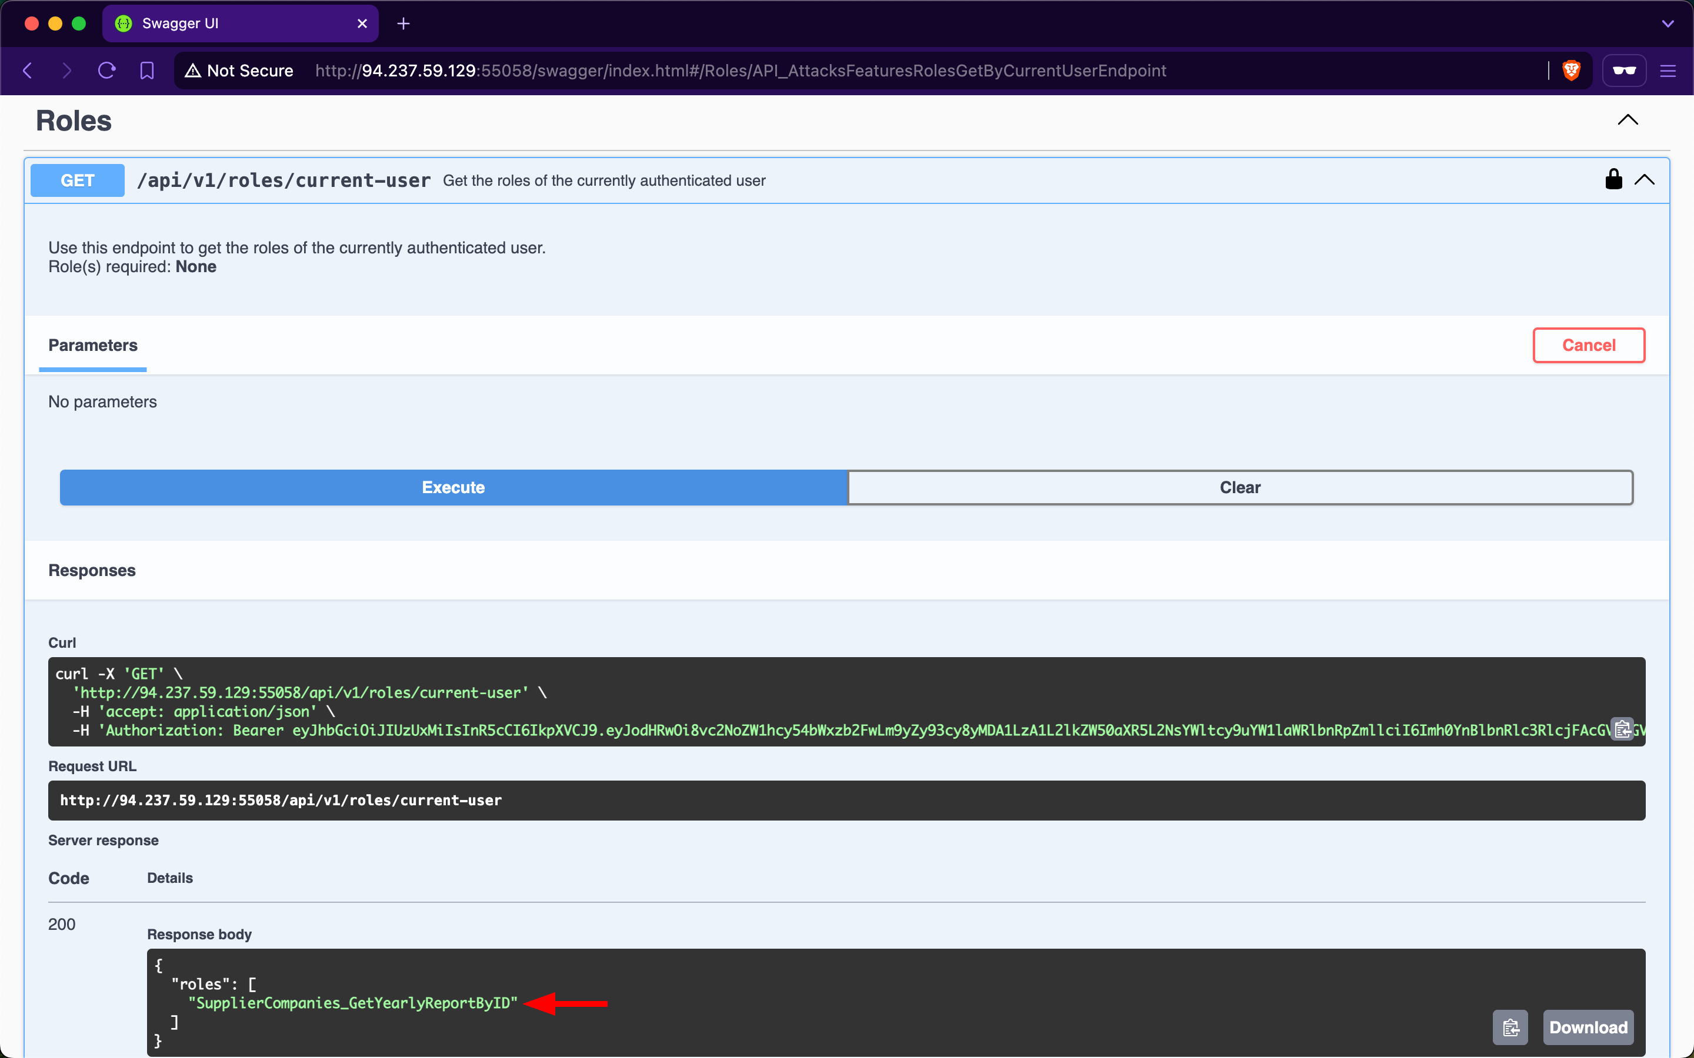Click the Role(s) required: None text
The height and width of the screenshot is (1058, 1694).
coord(132,267)
